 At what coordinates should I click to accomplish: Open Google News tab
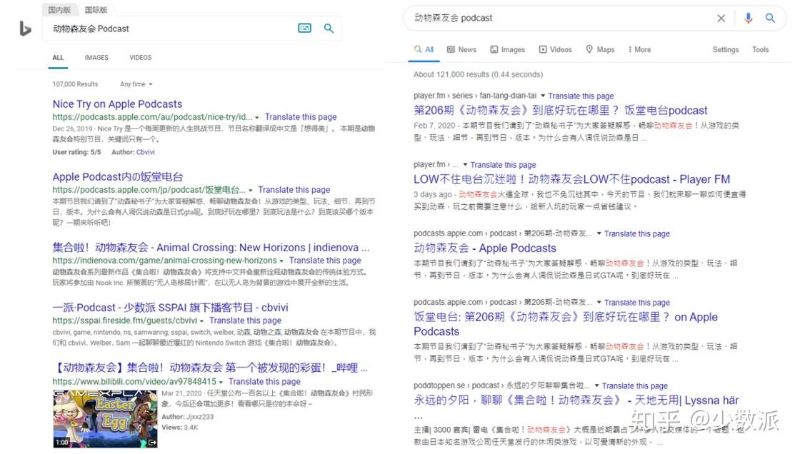[461, 49]
